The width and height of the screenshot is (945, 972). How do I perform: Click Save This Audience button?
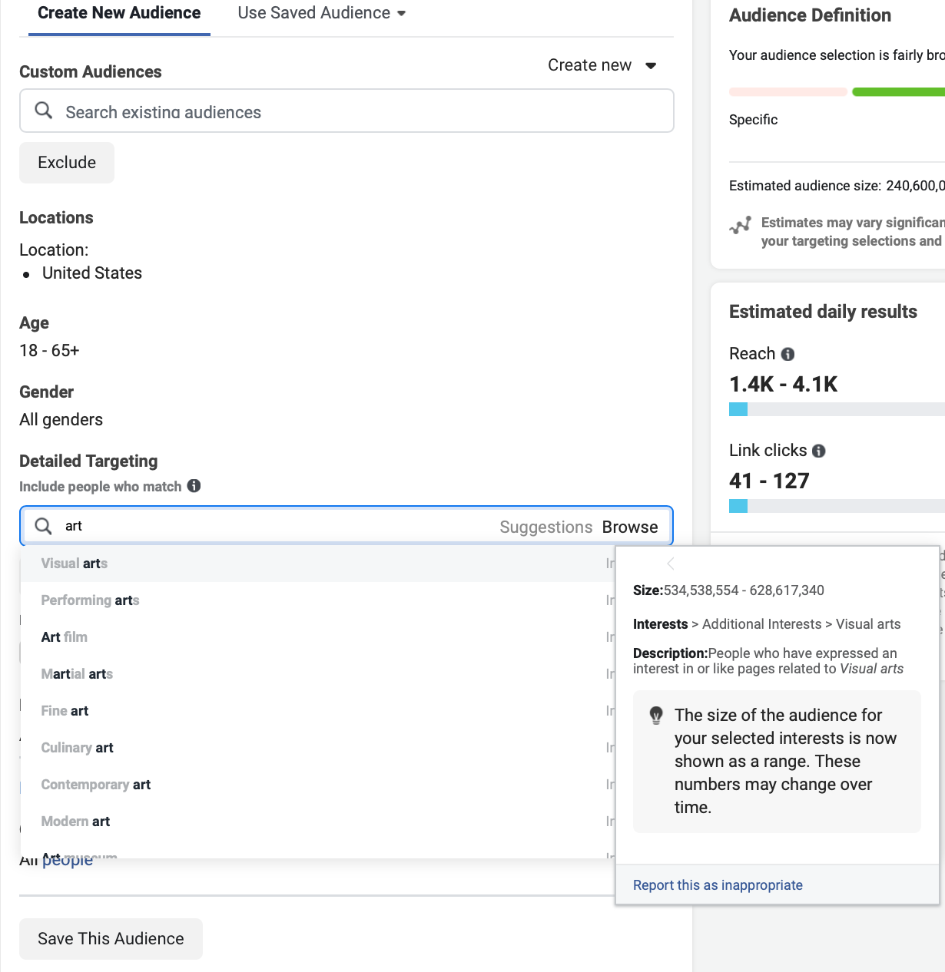pyautogui.click(x=111, y=939)
